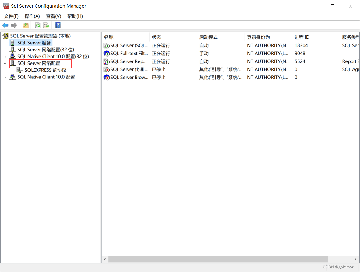This screenshot has height=272, width=360.
Task: Select the SQL Full-text Filt... service name
Action: point(129,54)
